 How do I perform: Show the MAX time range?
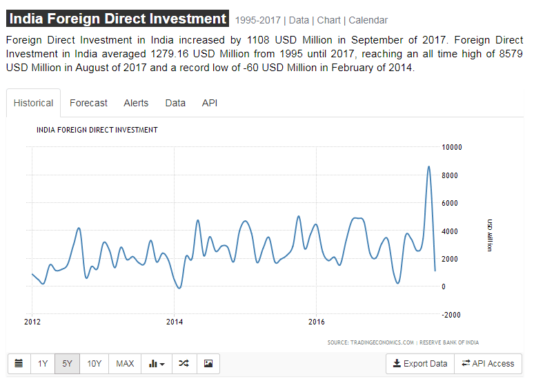125,363
